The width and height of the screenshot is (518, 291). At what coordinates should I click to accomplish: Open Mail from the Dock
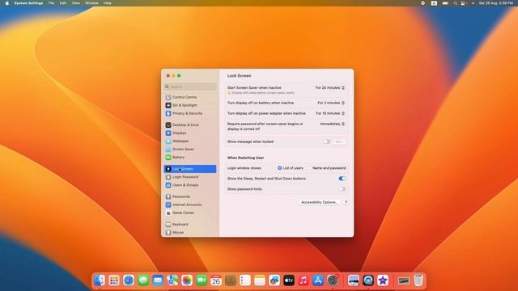click(158, 280)
